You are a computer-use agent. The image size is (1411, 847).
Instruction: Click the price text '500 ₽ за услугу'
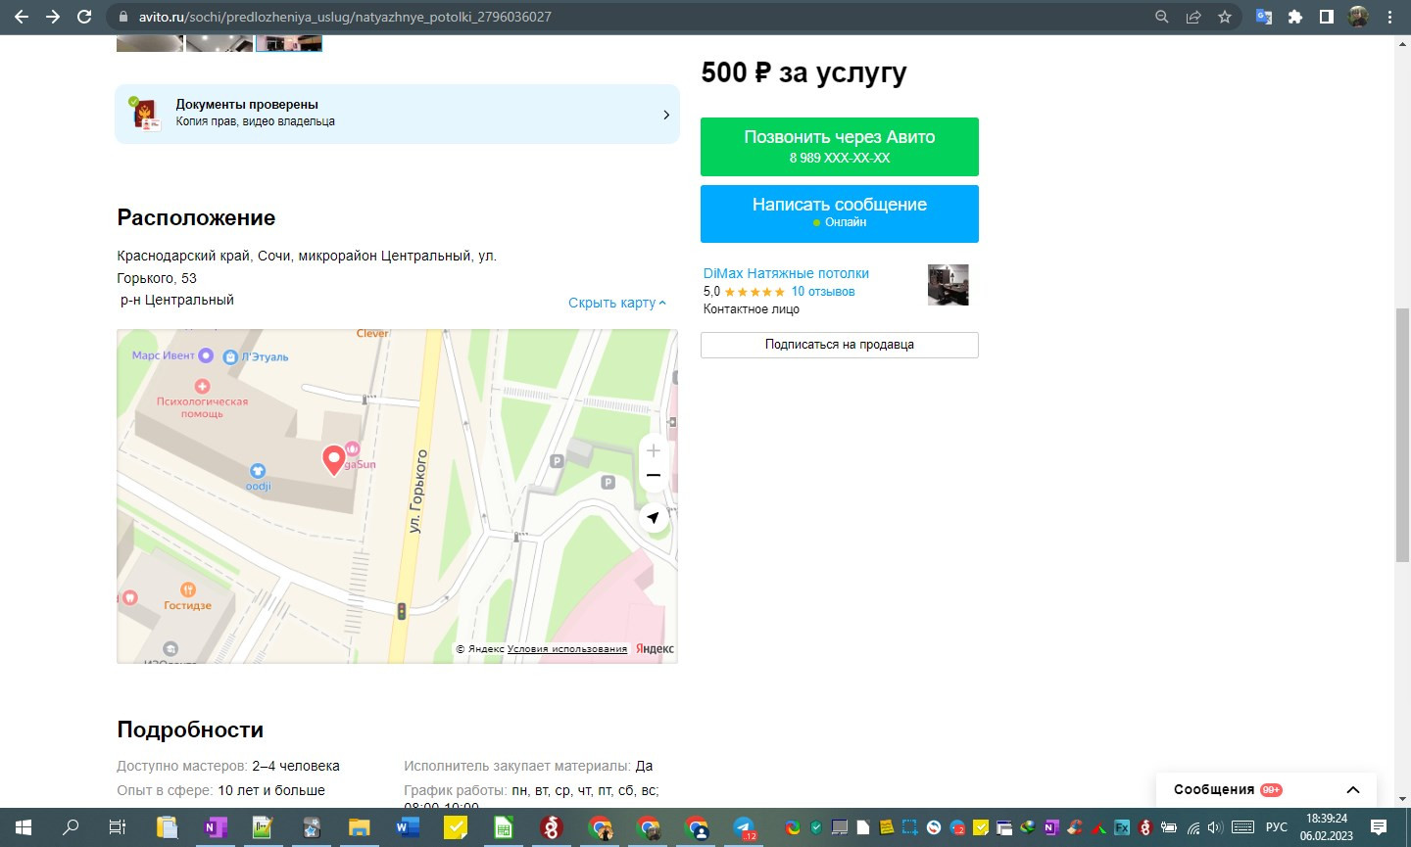803,72
